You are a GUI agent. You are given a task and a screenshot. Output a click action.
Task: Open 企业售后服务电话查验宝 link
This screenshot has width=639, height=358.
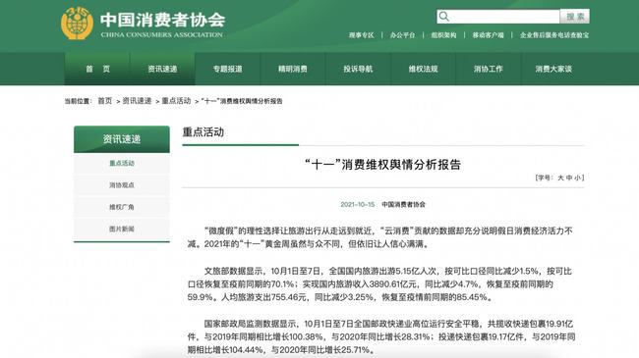click(554, 35)
